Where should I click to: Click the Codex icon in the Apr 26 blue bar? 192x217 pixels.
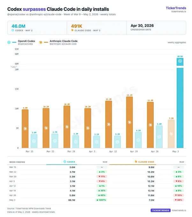coord(159,137)
